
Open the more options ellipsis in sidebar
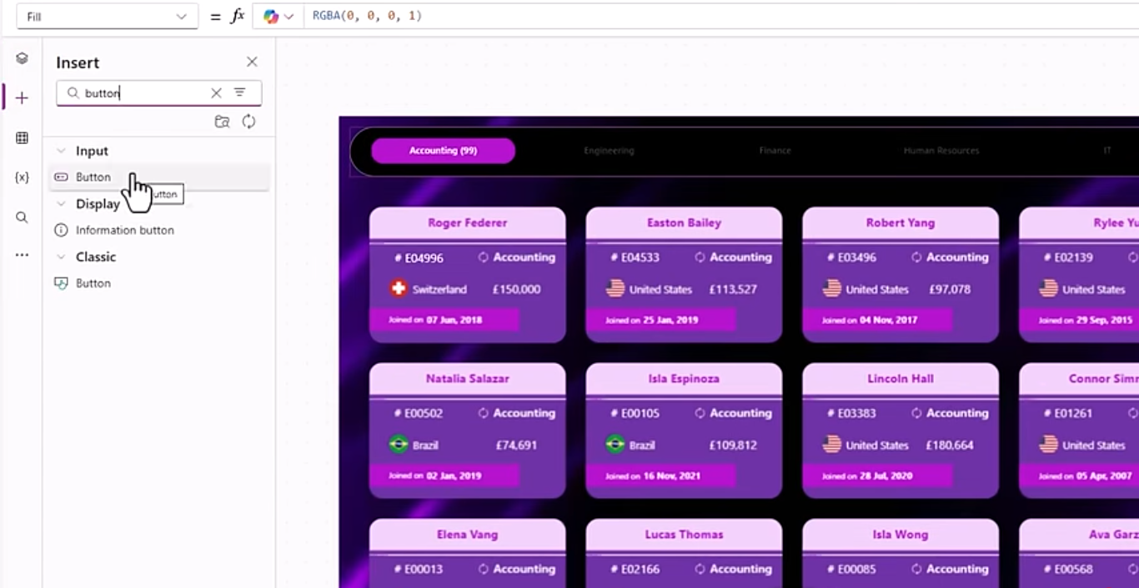click(22, 255)
